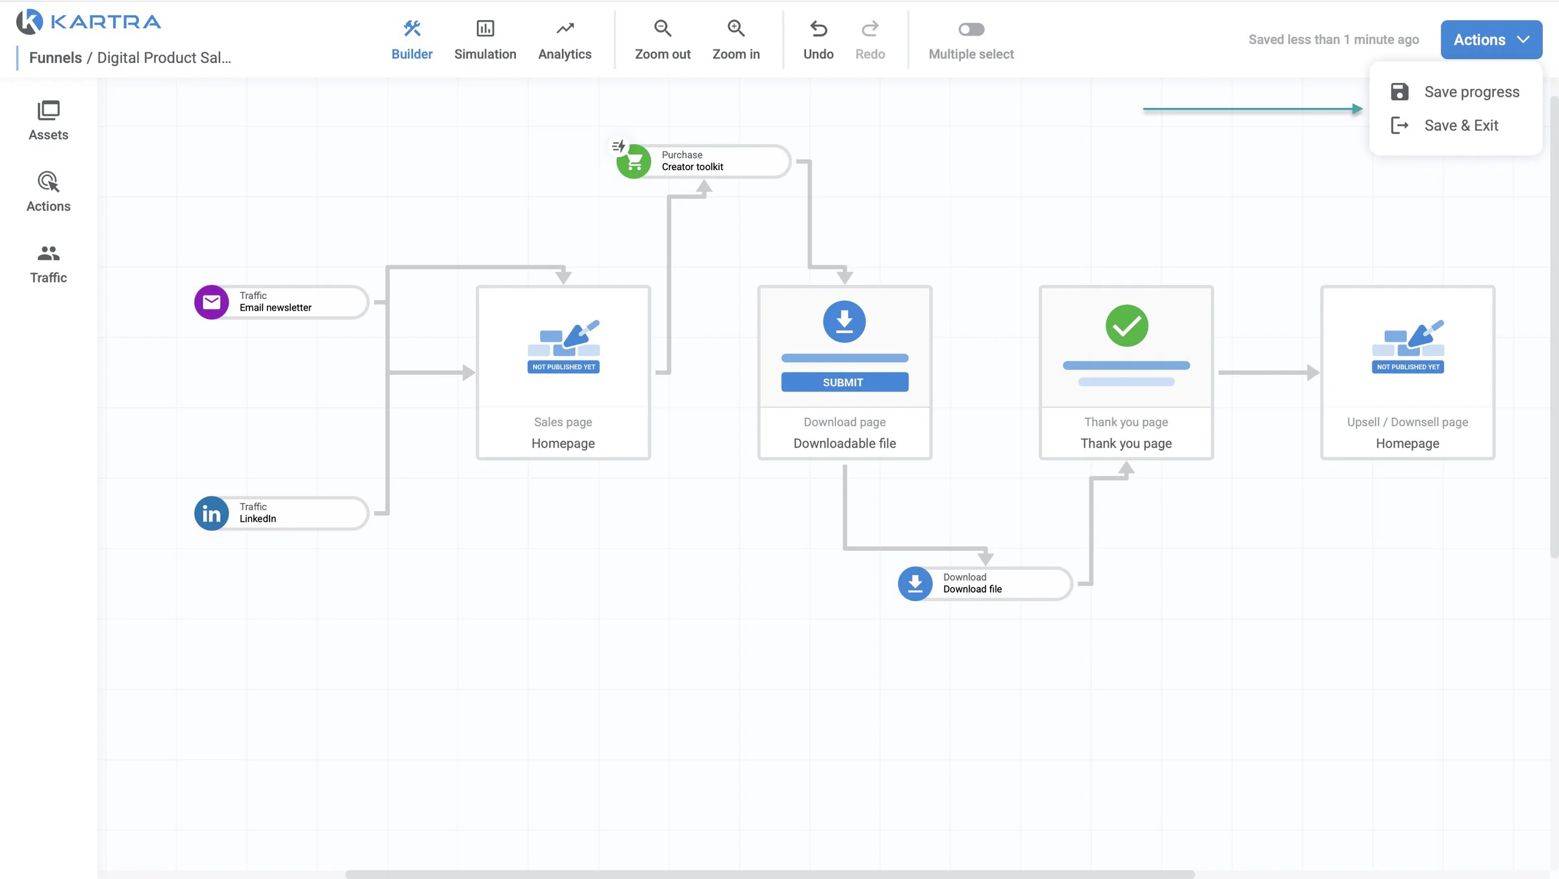Select the Thank you page card

1126,373
